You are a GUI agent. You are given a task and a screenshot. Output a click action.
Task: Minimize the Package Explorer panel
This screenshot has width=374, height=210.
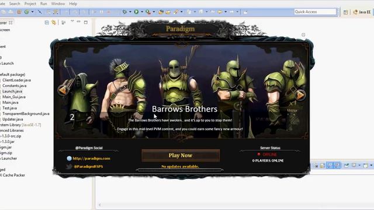click(x=78, y=22)
